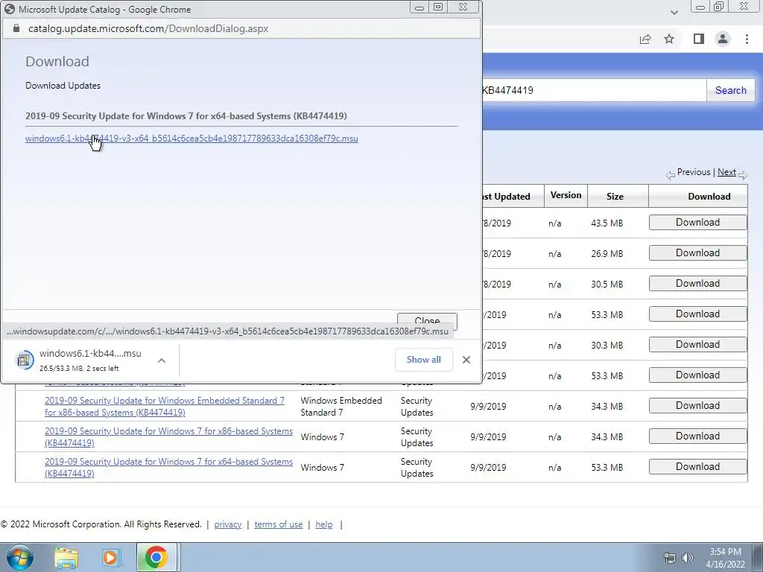Screen dimensions: 763x572
Task: Go to the Next results page
Action: pyautogui.click(x=726, y=172)
